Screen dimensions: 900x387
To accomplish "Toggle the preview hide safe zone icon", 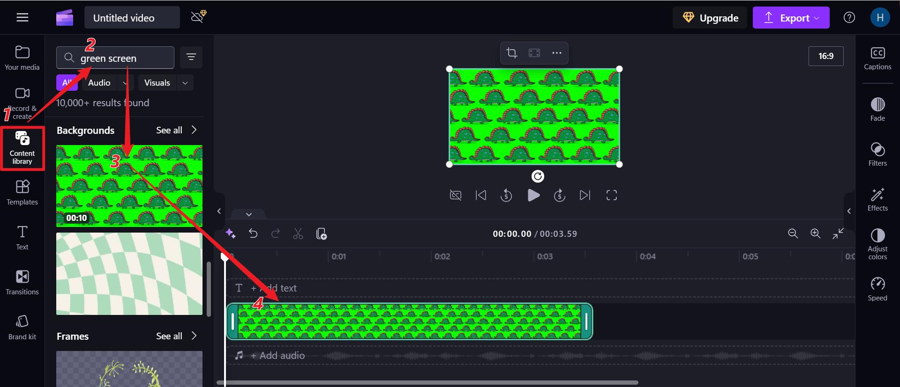I will 456,195.
